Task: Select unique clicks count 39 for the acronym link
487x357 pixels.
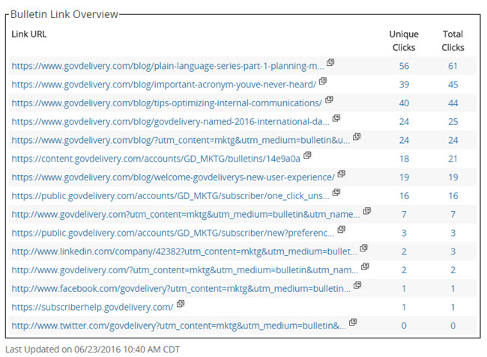Action: [404, 84]
